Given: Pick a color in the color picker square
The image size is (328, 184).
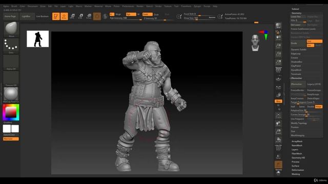Looking at the screenshot, I should point(11,112).
